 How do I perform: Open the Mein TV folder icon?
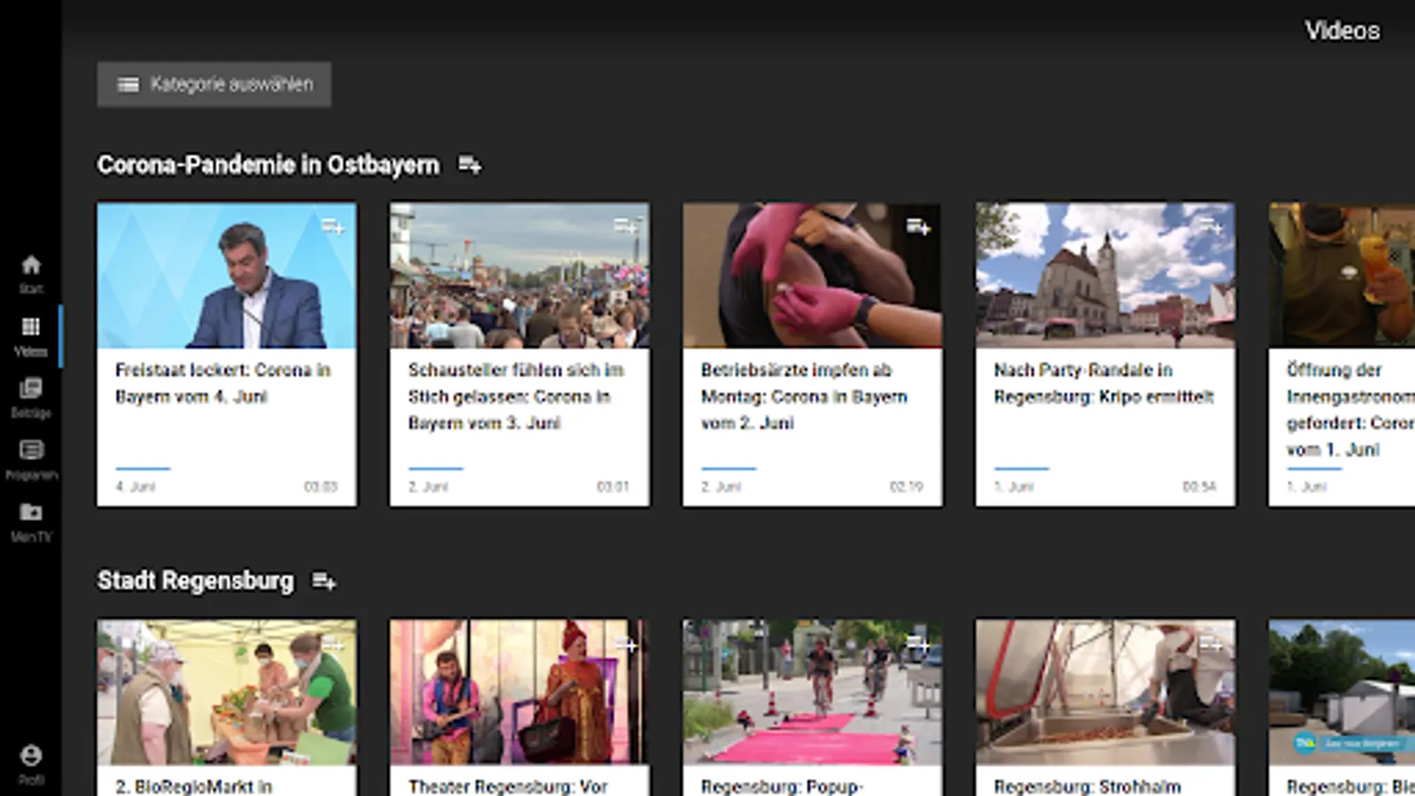31,512
